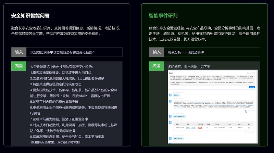Click the first user avatar icon in embedded chat
274x153 pixels.
170,95
